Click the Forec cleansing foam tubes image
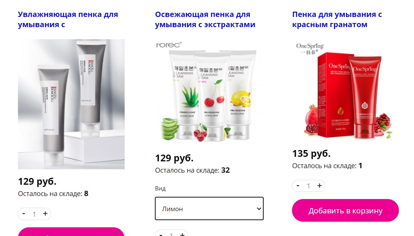This screenshot has width=414, height=236. tap(208, 92)
